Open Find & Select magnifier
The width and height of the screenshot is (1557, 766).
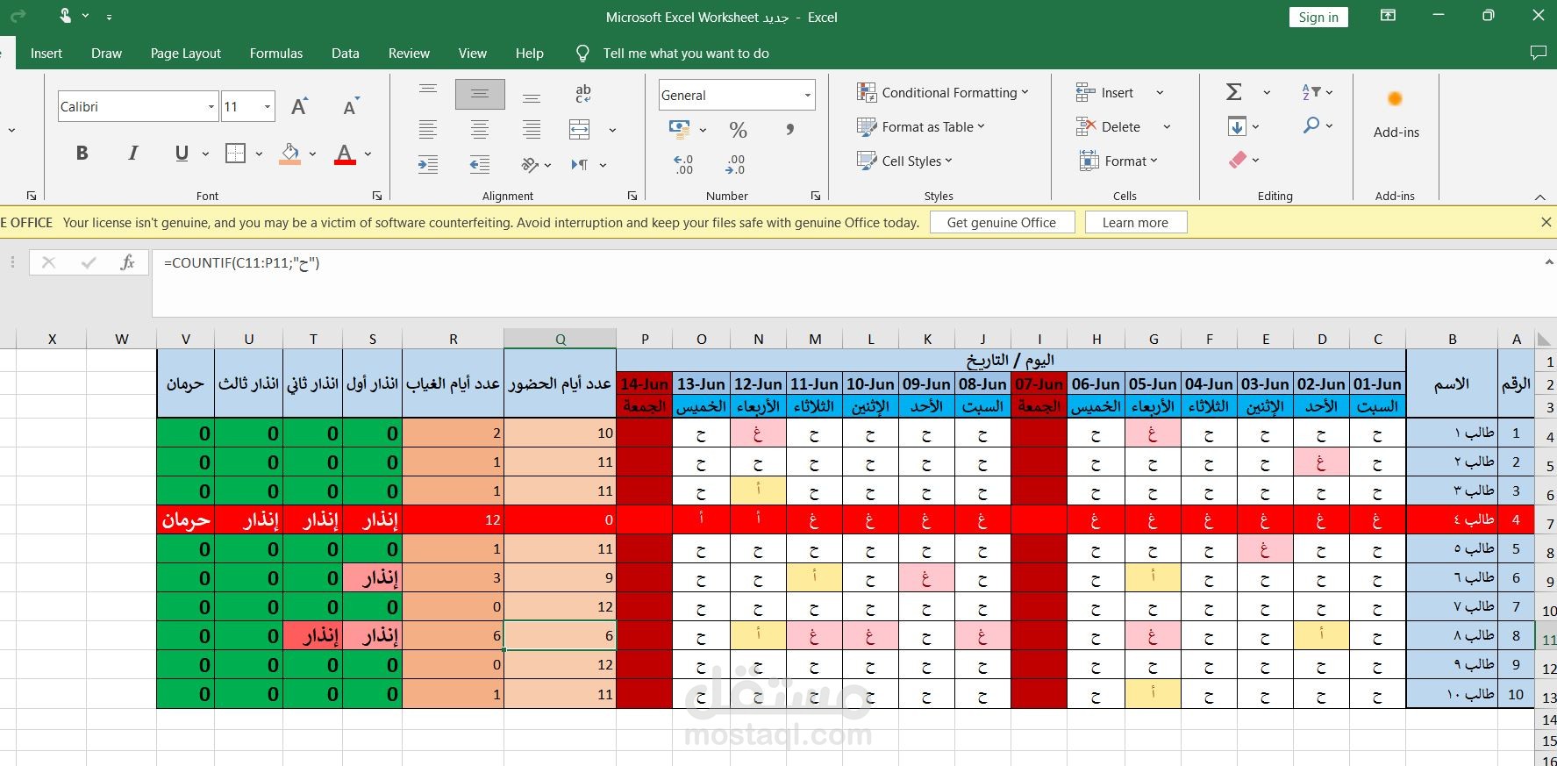coord(1311,125)
